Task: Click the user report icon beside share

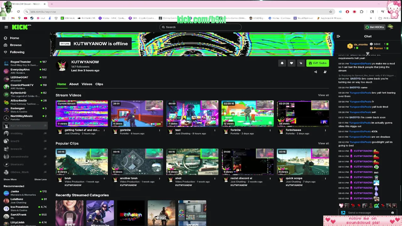Action: (325, 72)
